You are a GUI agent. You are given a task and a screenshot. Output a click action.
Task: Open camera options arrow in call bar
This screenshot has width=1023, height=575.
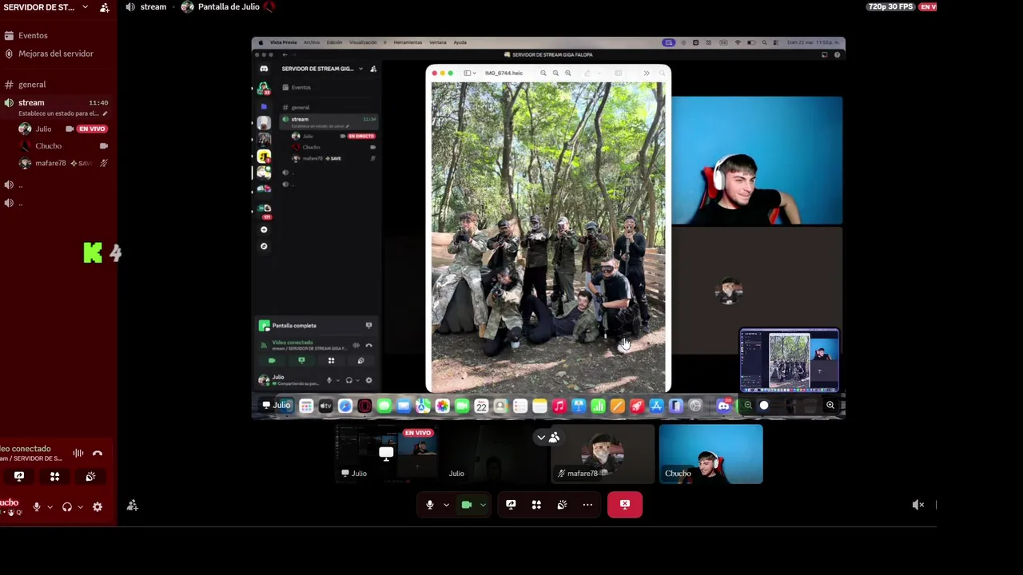tap(483, 505)
